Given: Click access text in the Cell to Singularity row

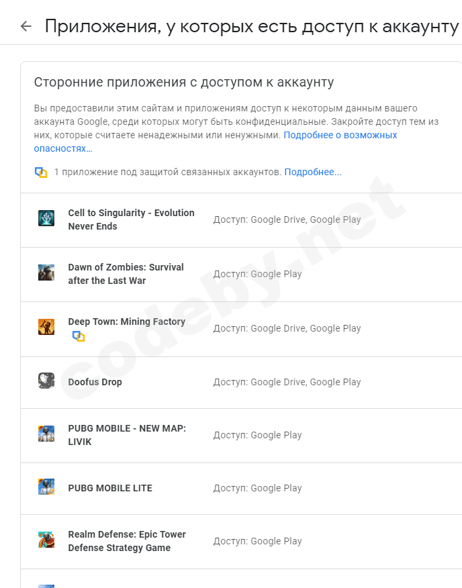Looking at the screenshot, I should tap(287, 219).
